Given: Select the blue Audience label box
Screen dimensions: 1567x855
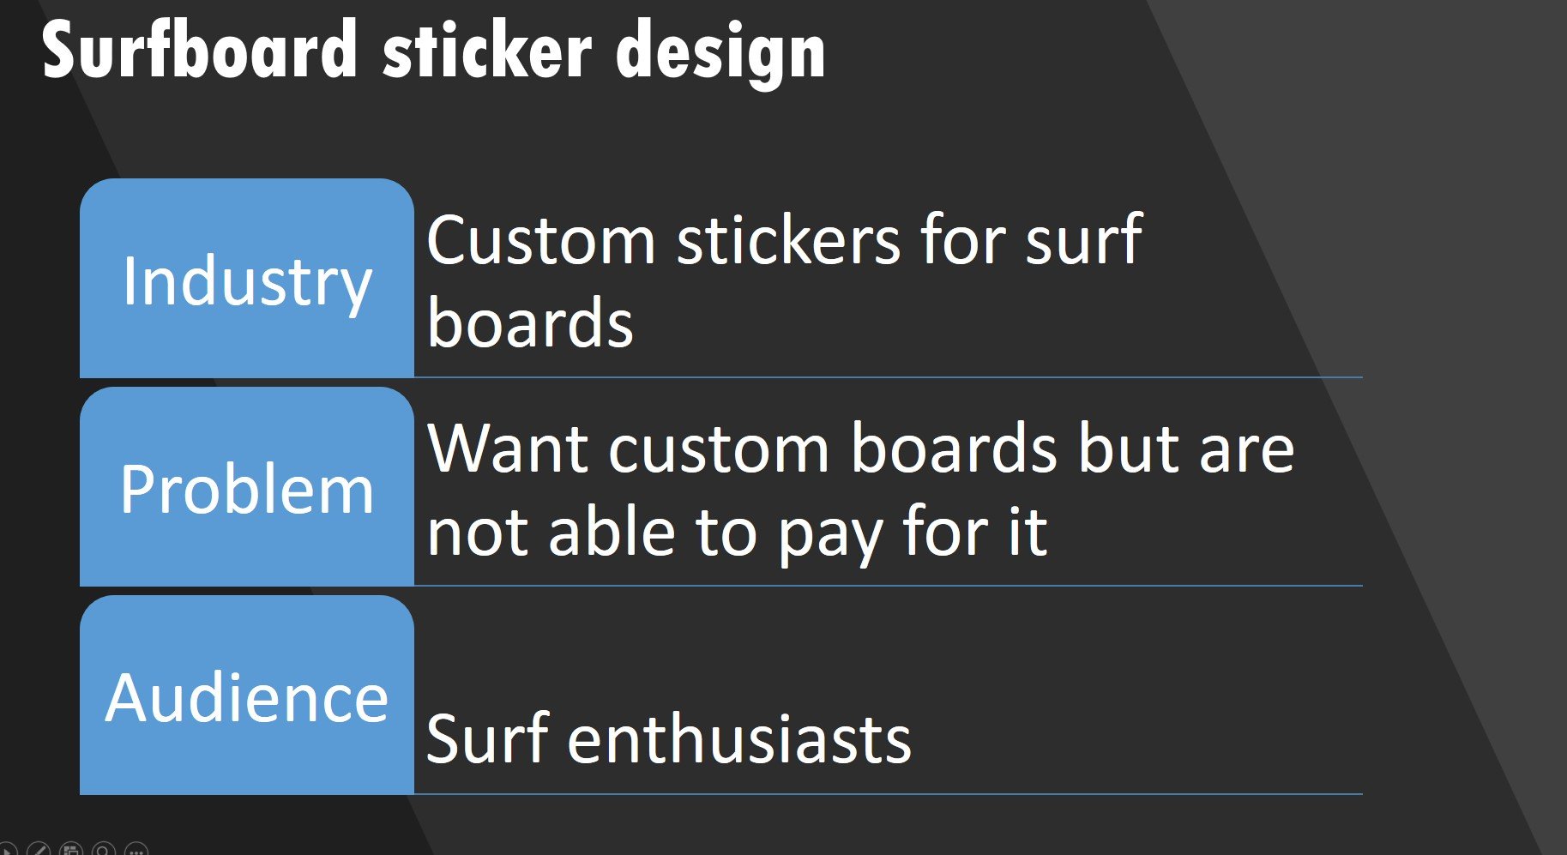Looking at the screenshot, I should (247, 695).
